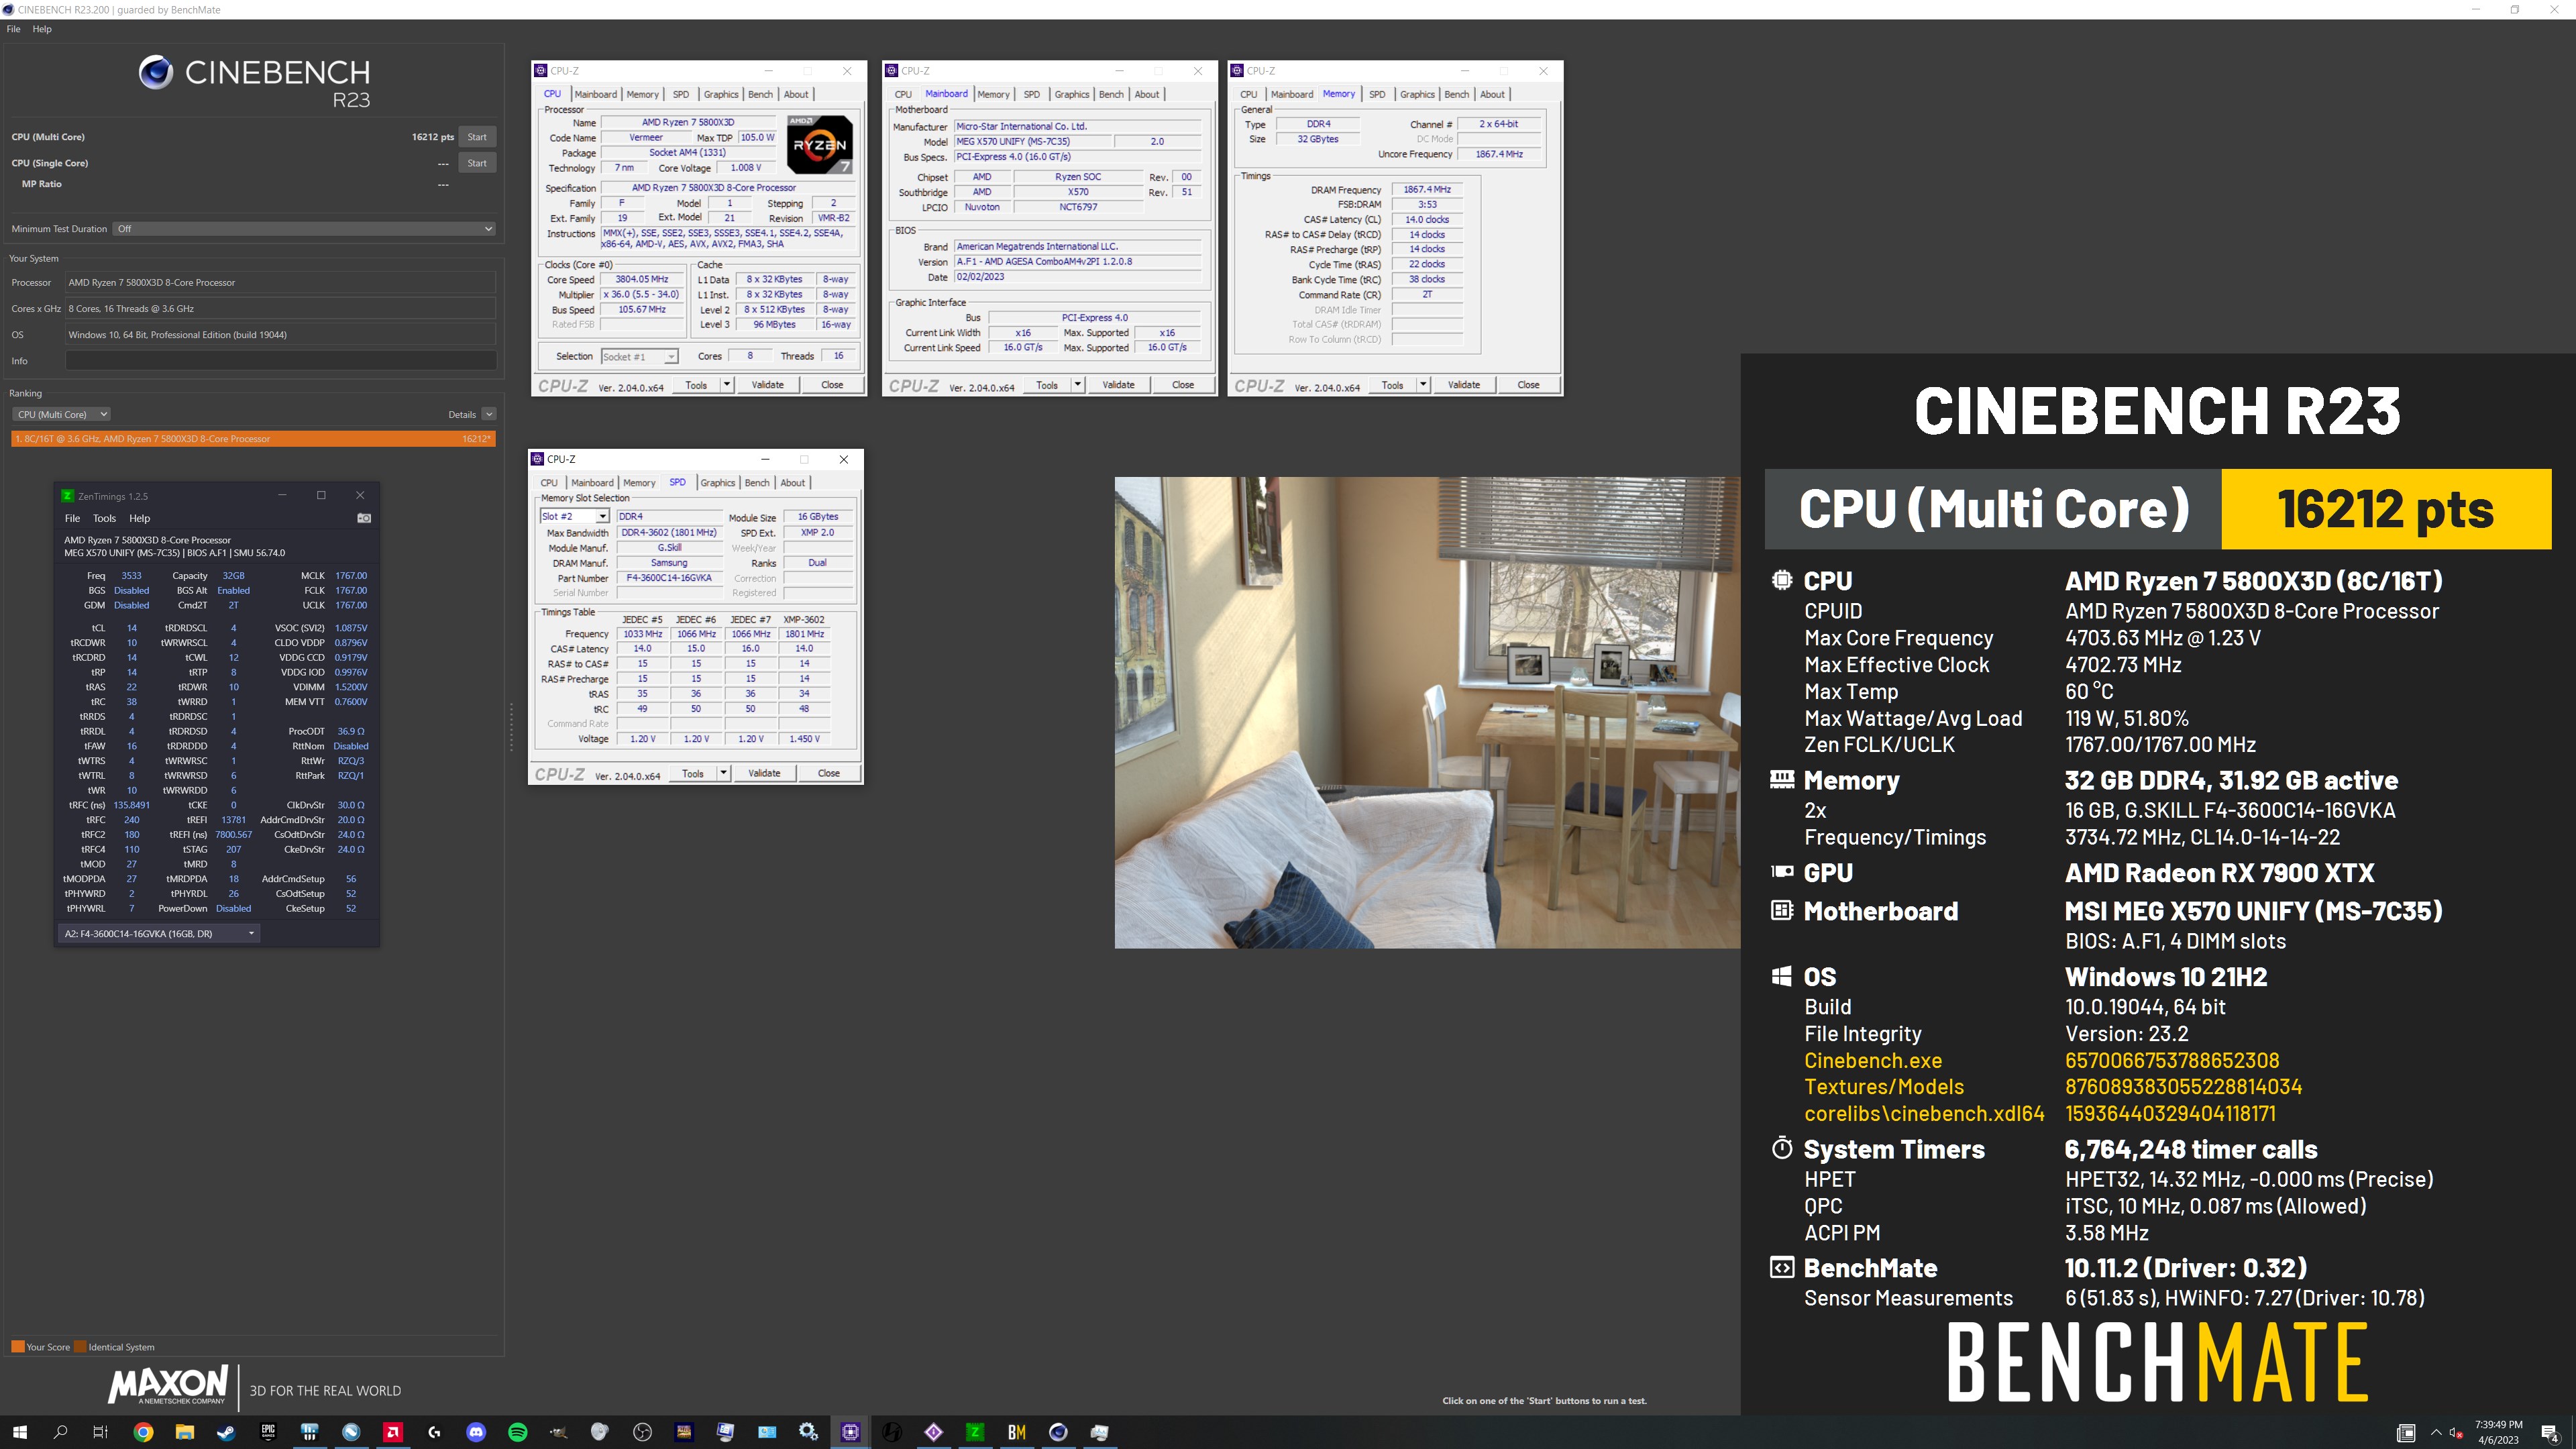Expand the Details dropdown in Ranking

coord(488,414)
